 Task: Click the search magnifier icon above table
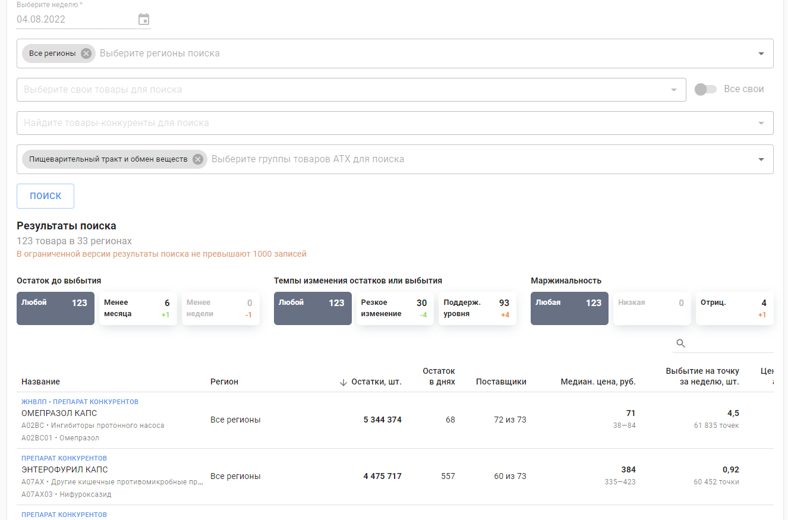tap(681, 343)
